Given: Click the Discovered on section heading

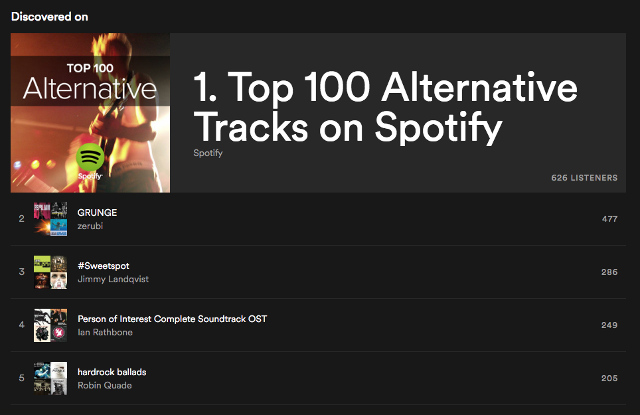Looking at the screenshot, I should click(49, 17).
